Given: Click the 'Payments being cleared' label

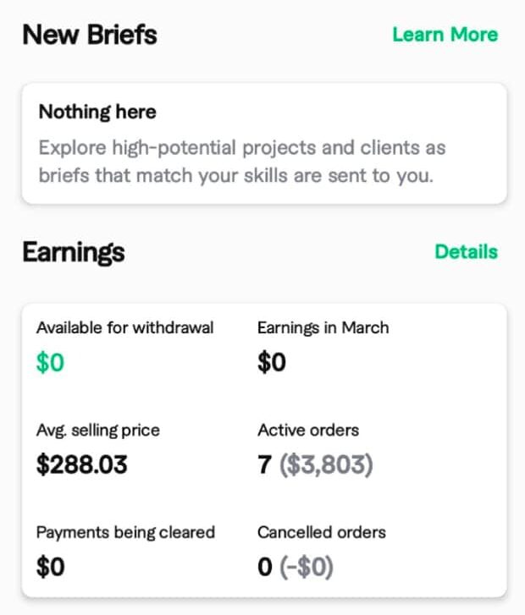Looking at the screenshot, I should pyautogui.click(x=125, y=532).
